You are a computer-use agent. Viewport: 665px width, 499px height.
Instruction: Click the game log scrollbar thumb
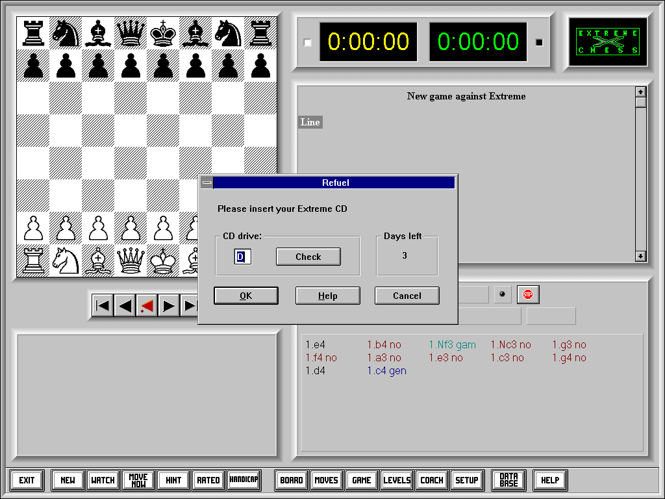640,102
